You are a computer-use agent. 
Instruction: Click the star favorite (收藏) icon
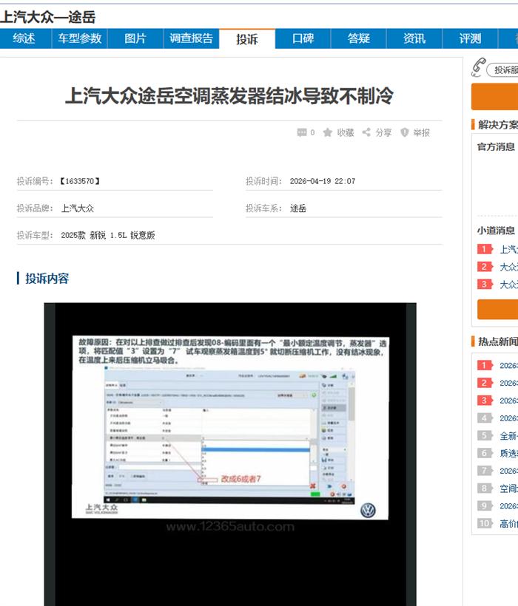click(328, 133)
